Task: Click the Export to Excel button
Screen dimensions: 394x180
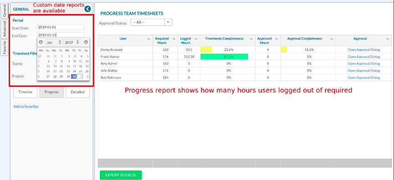Action: tap(121, 175)
